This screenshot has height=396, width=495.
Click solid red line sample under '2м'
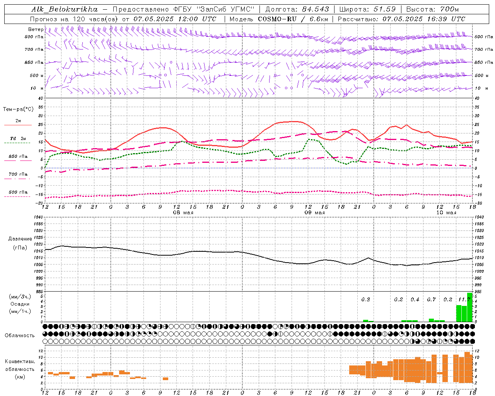pos(18,125)
